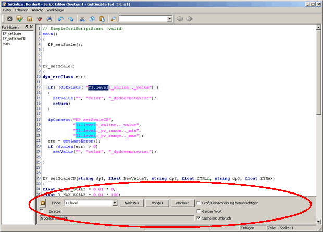This screenshot has height=232, width=323.
Task: Click the Nächstes button
Action: coord(131,203)
